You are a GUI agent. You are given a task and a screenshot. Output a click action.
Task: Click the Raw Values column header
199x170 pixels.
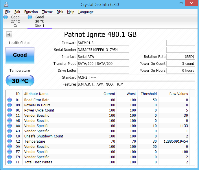178,94
